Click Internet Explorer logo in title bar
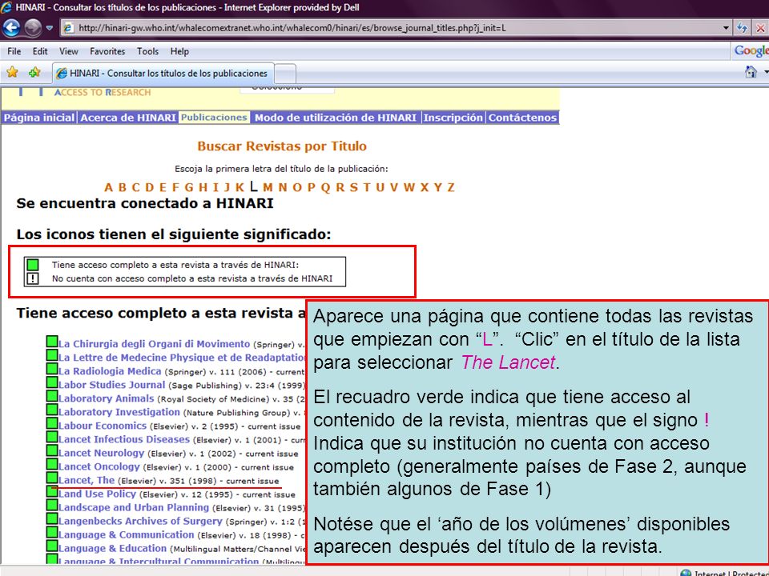Screen dimensions: 769x576 (x=7, y=7)
